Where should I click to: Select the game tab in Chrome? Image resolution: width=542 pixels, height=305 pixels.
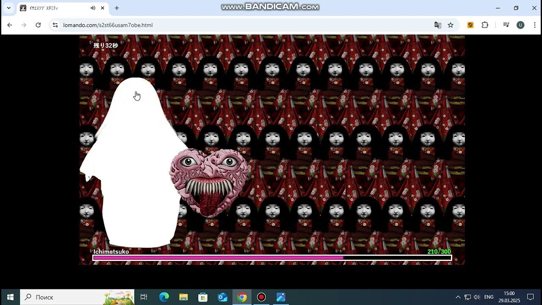55,8
